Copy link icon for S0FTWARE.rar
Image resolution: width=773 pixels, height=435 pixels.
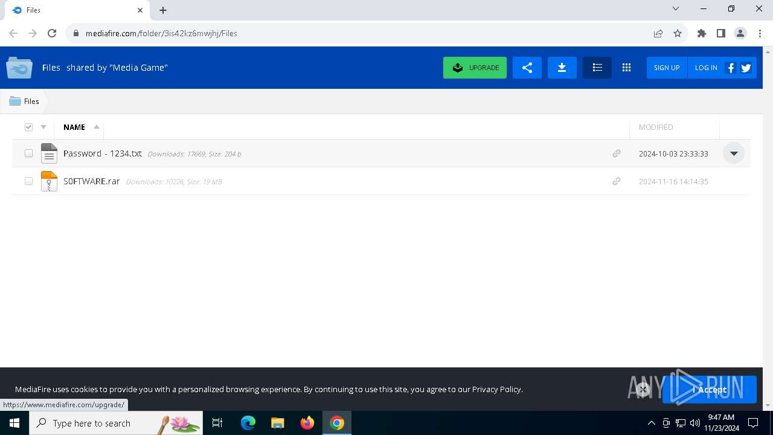617,181
